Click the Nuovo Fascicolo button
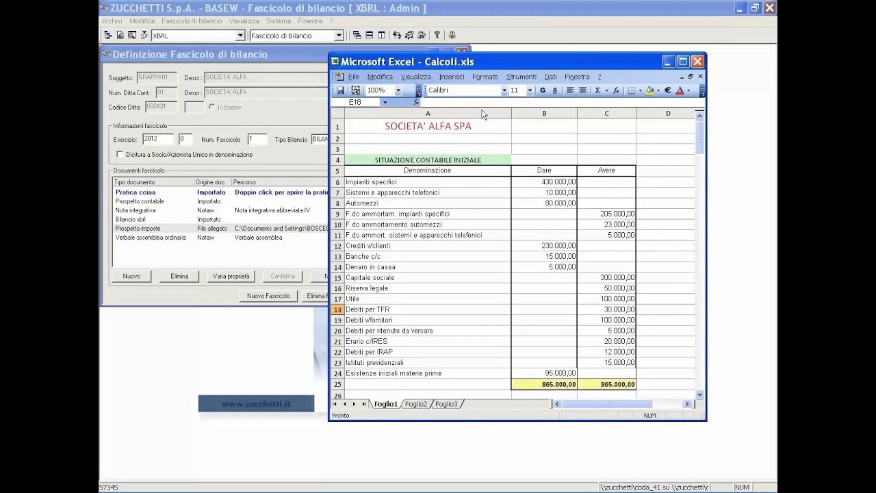Image resolution: width=876 pixels, height=493 pixels. click(x=268, y=296)
